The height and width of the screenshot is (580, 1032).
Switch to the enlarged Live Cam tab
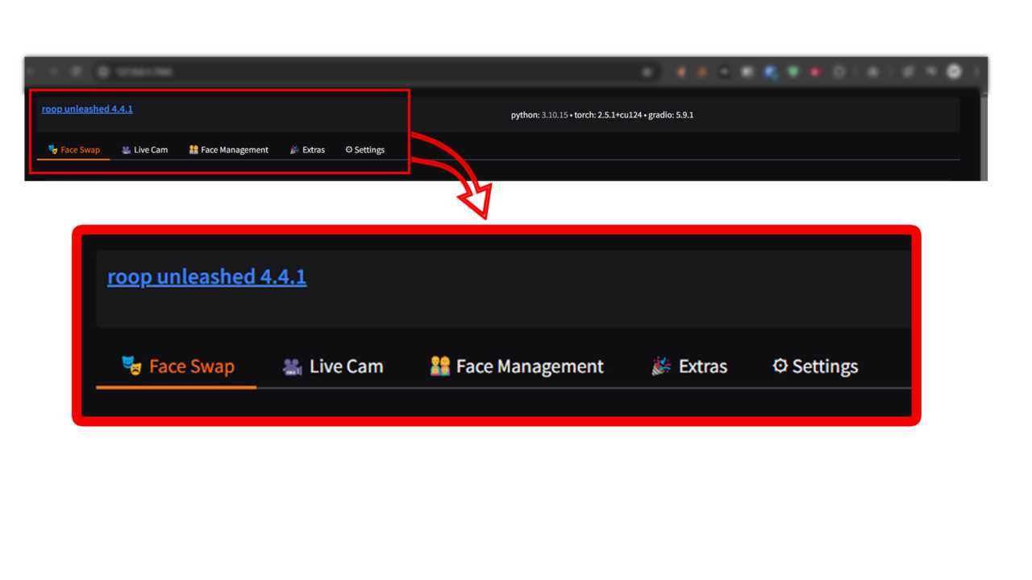click(332, 367)
